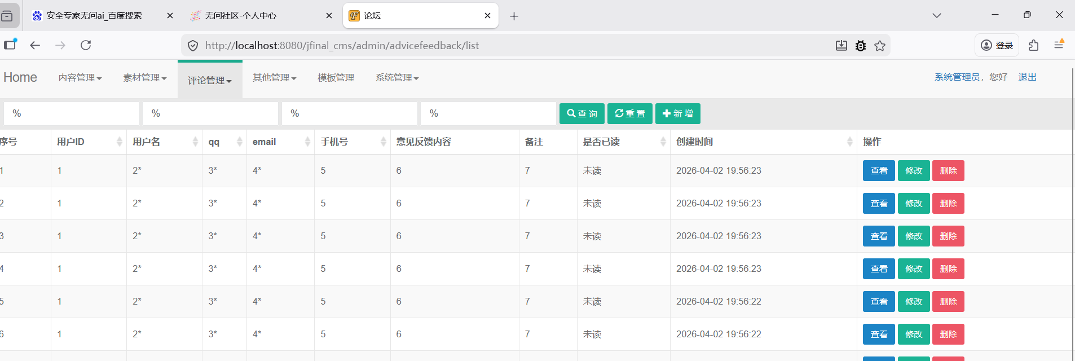This screenshot has width=1075, height=361.
Task: Click timestamp 2026-04-02 19:56:22 in row 5
Action: tap(719, 302)
